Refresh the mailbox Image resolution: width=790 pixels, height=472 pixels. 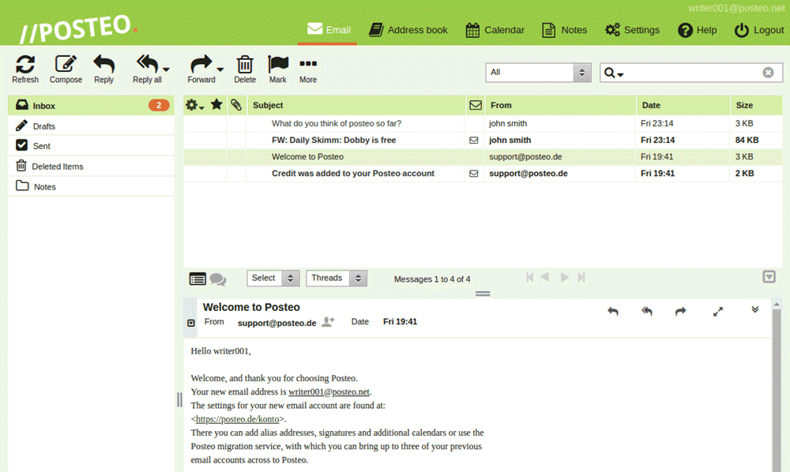25,69
